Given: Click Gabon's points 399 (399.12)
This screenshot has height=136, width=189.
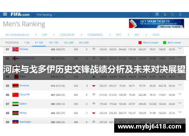Looking at the screenshot, I should (x=58, y=104).
